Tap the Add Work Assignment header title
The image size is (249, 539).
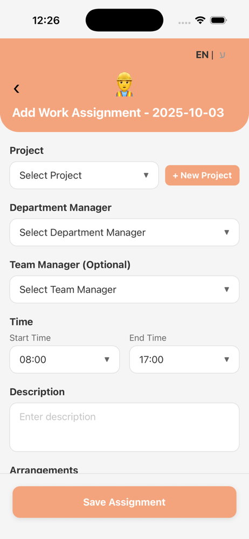(x=119, y=113)
